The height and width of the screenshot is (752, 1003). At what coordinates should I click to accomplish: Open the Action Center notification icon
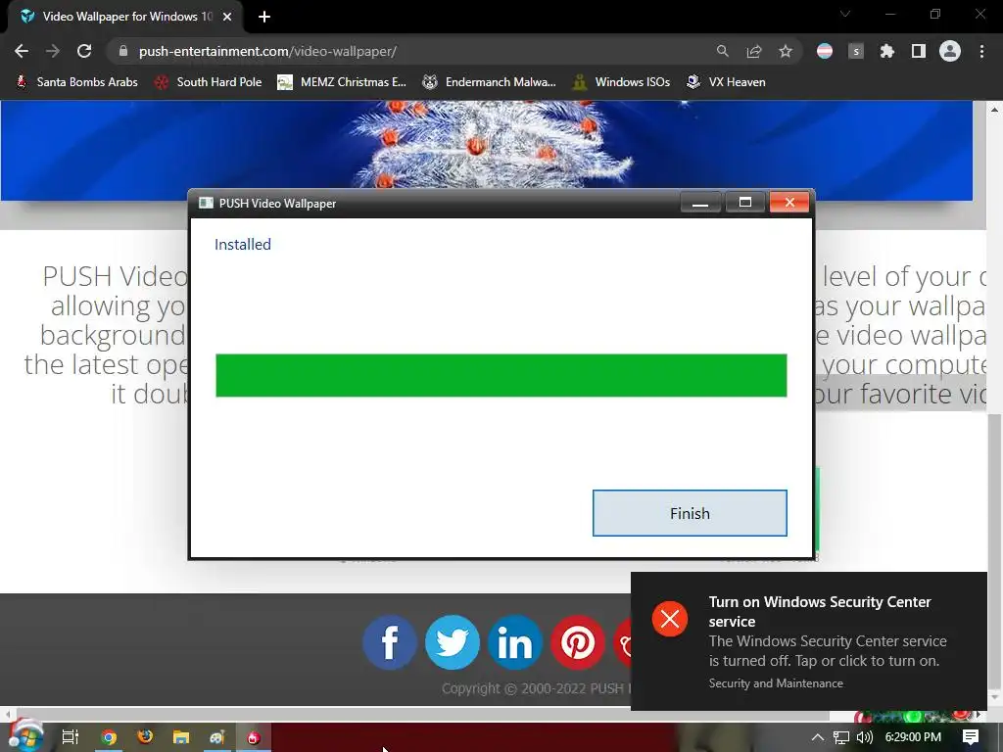coord(971,737)
